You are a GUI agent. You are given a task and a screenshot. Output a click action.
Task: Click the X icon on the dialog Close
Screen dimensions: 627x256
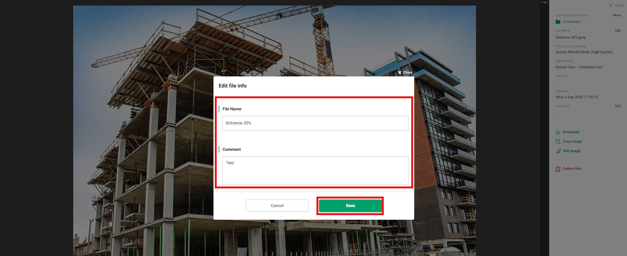[399, 72]
